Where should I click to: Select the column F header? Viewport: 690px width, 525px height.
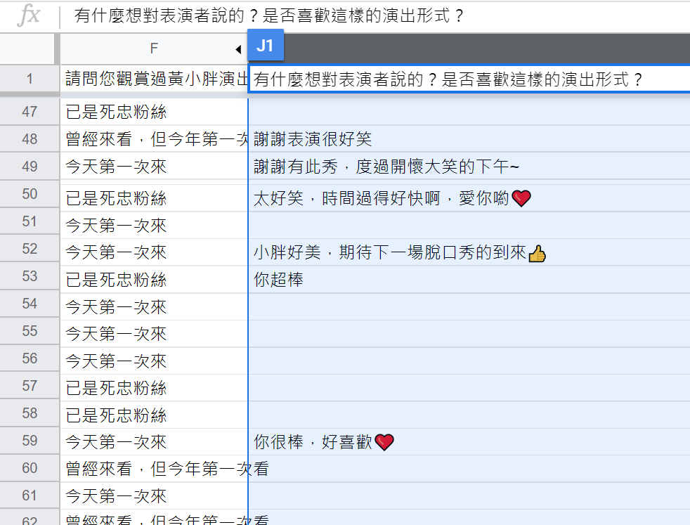(x=154, y=48)
